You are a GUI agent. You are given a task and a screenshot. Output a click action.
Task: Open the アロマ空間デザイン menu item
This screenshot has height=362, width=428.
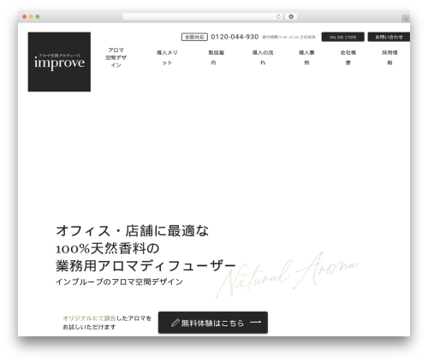click(x=116, y=57)
